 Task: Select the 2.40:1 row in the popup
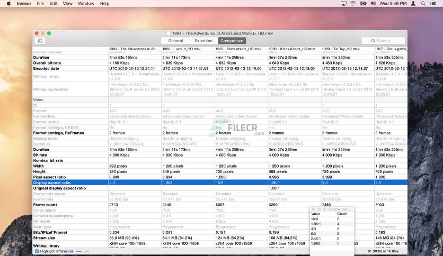(x=332, y=239)
